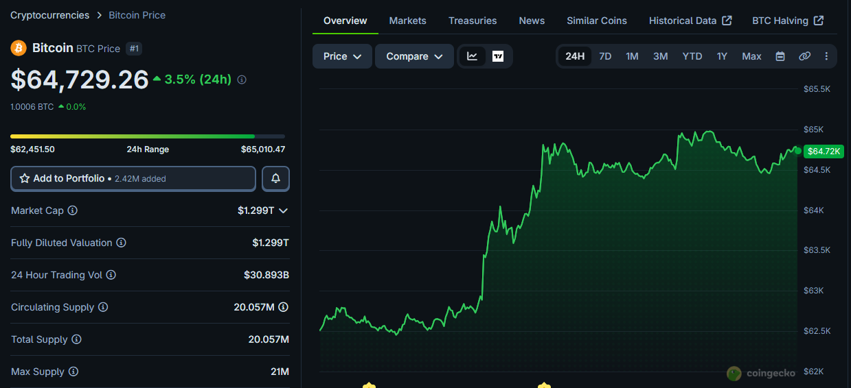Click the info icon after 20.057M circulating value

click(x=283, y=307)
